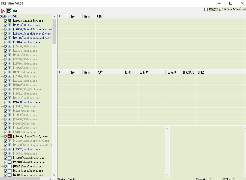Click the process tree vertical scrollbar thumb
The height and width of the screenshot is (180, 246).
pyautogui.click(x=54, y=31)
